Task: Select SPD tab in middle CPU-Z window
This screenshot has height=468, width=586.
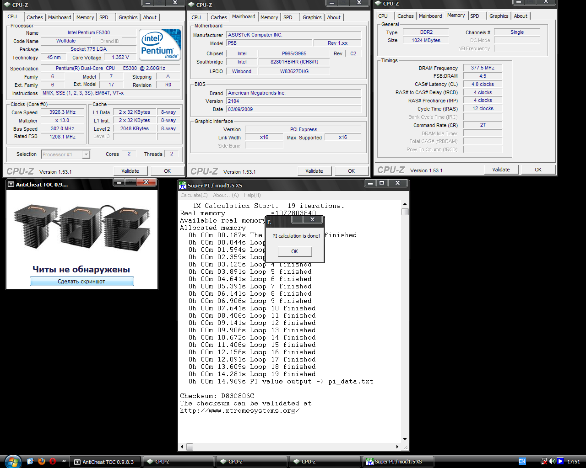Action: [x=288, y=17]
